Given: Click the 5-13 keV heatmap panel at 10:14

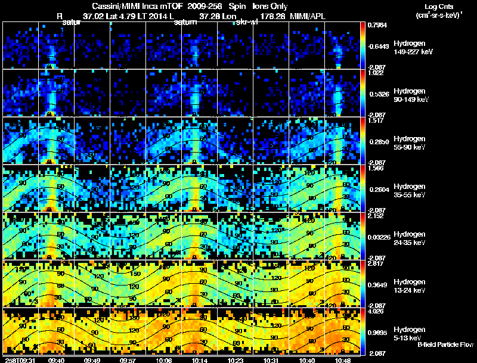Looking at the screenshot, I should point(200,331).
